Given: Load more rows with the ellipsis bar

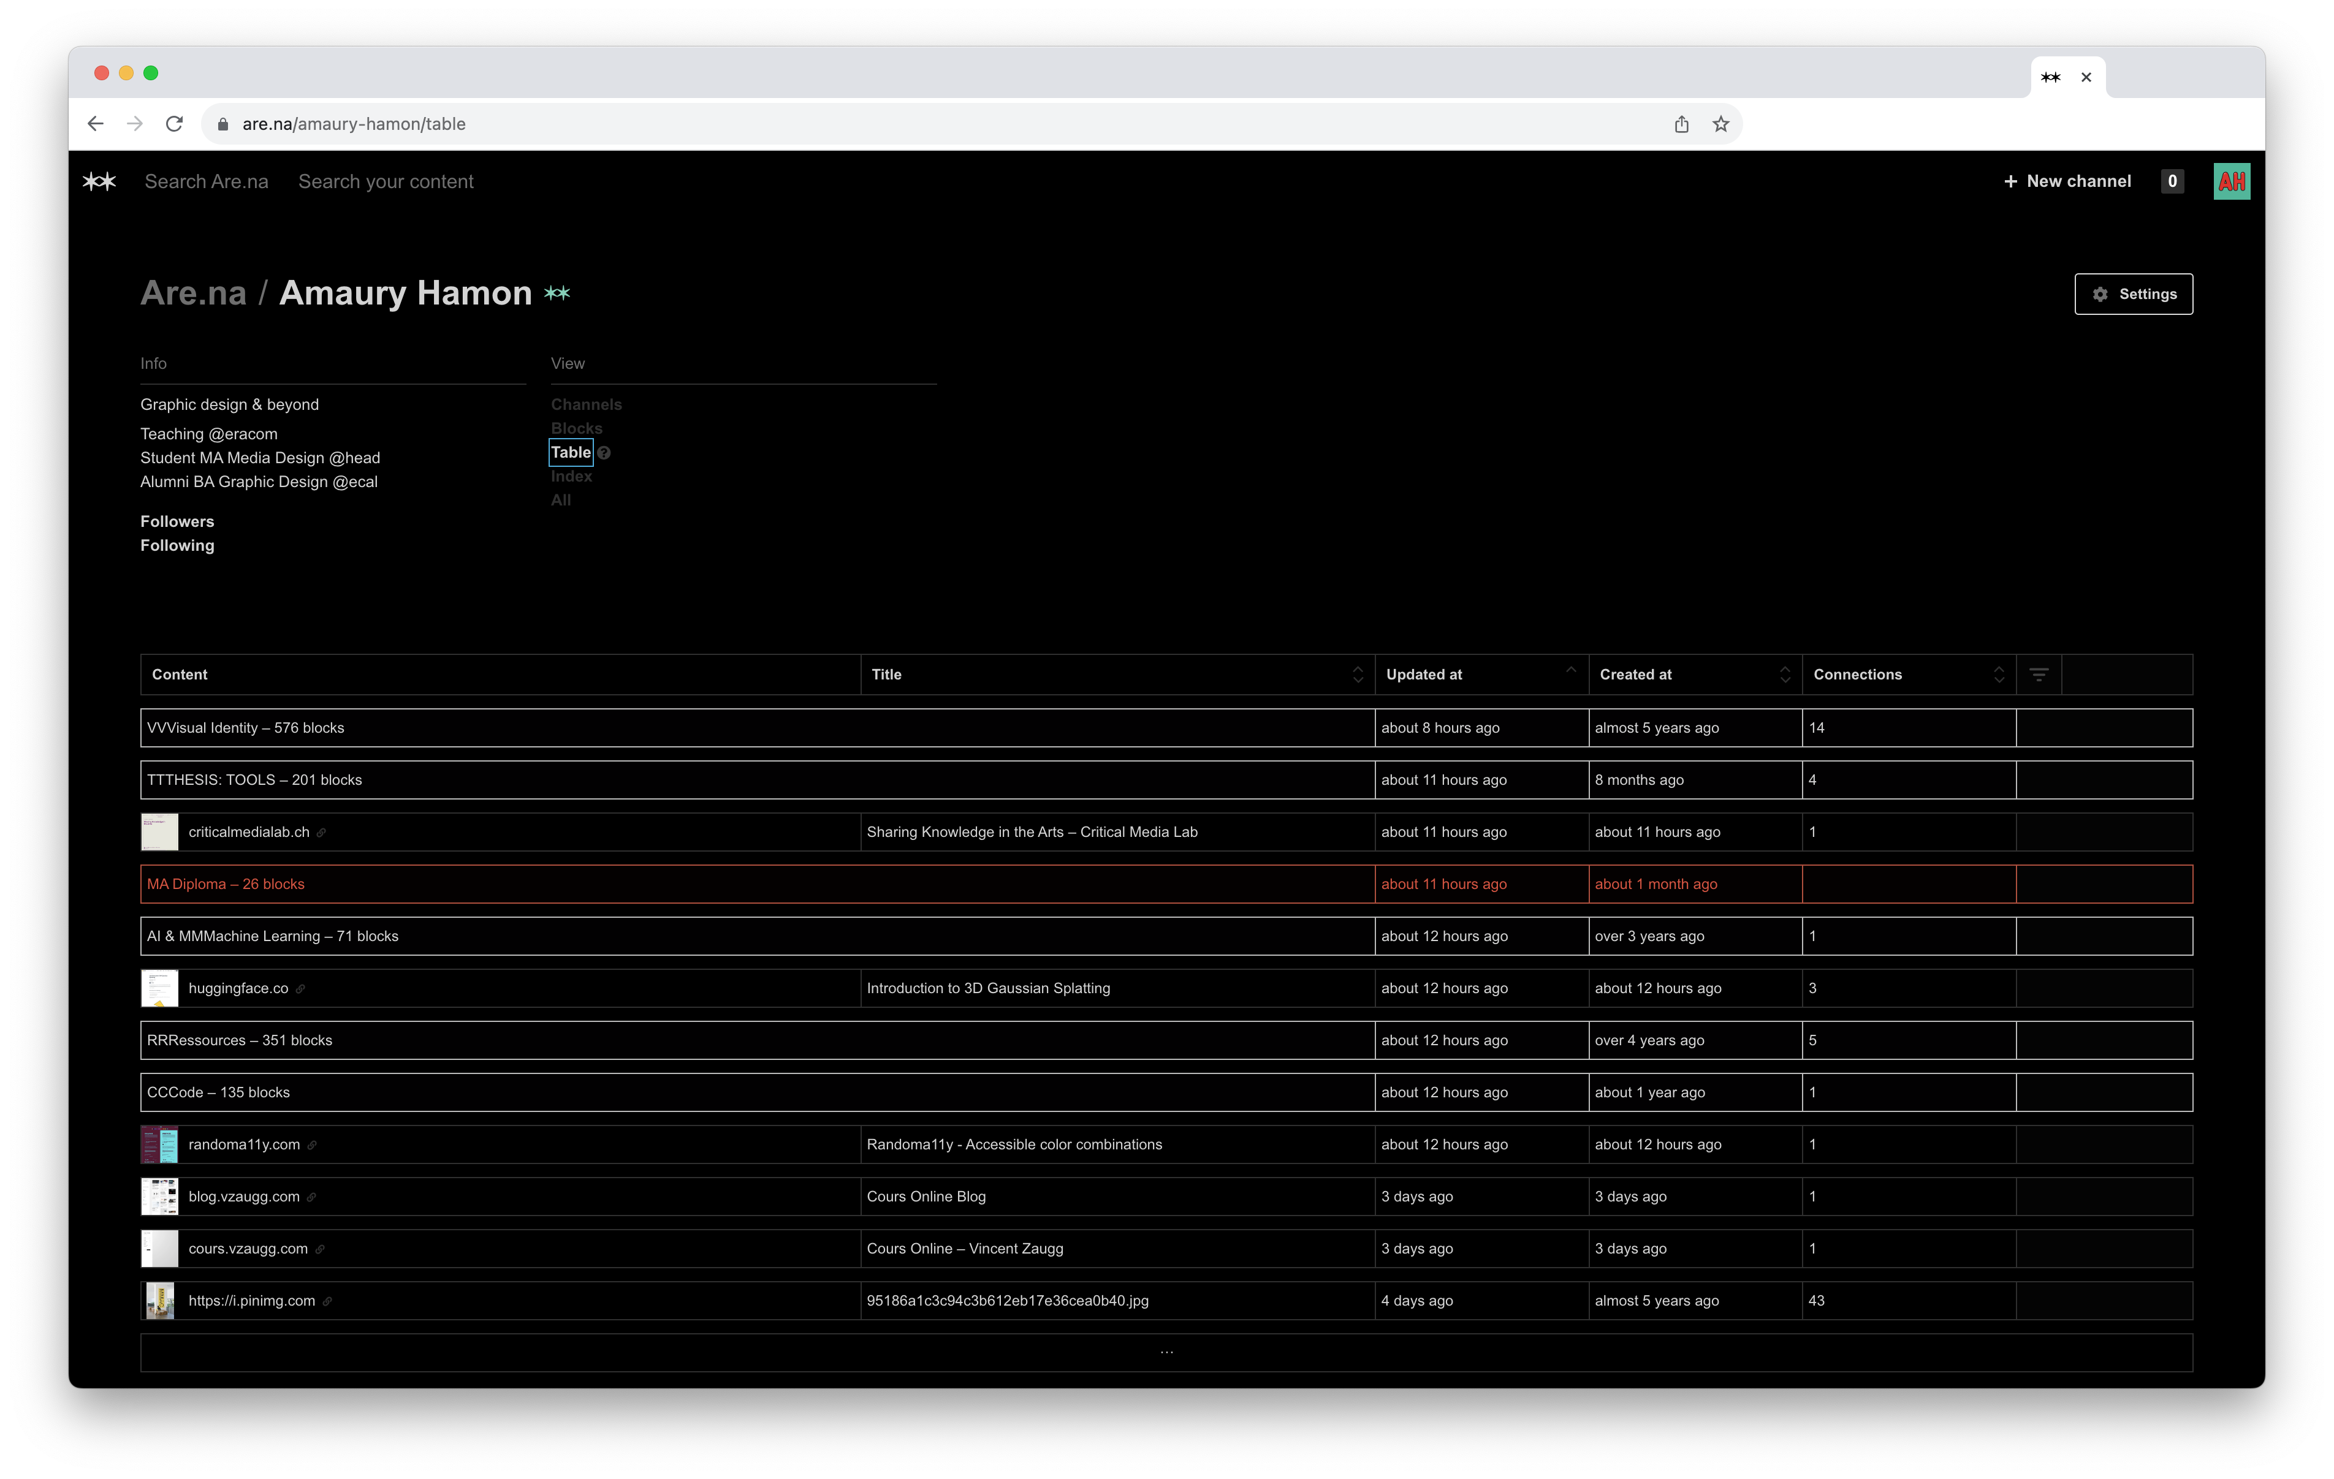Looking at the screenshot, I should pyautogui.click(x=1166, y=1352).
